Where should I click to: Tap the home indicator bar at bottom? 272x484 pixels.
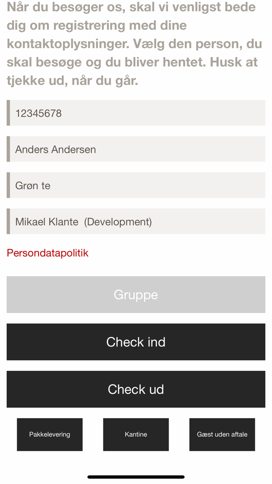pos(136,476)
